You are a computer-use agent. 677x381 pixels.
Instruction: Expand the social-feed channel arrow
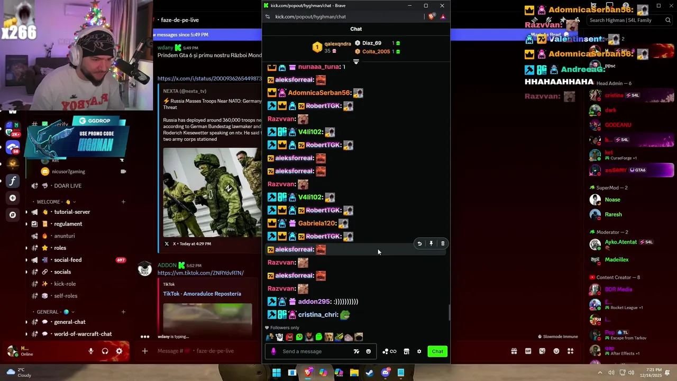tap(26, 260)
